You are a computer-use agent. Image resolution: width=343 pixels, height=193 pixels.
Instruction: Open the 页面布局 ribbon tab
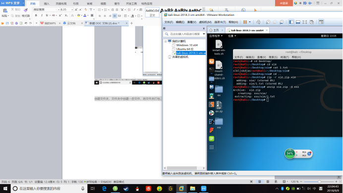[x=61, y=3]
